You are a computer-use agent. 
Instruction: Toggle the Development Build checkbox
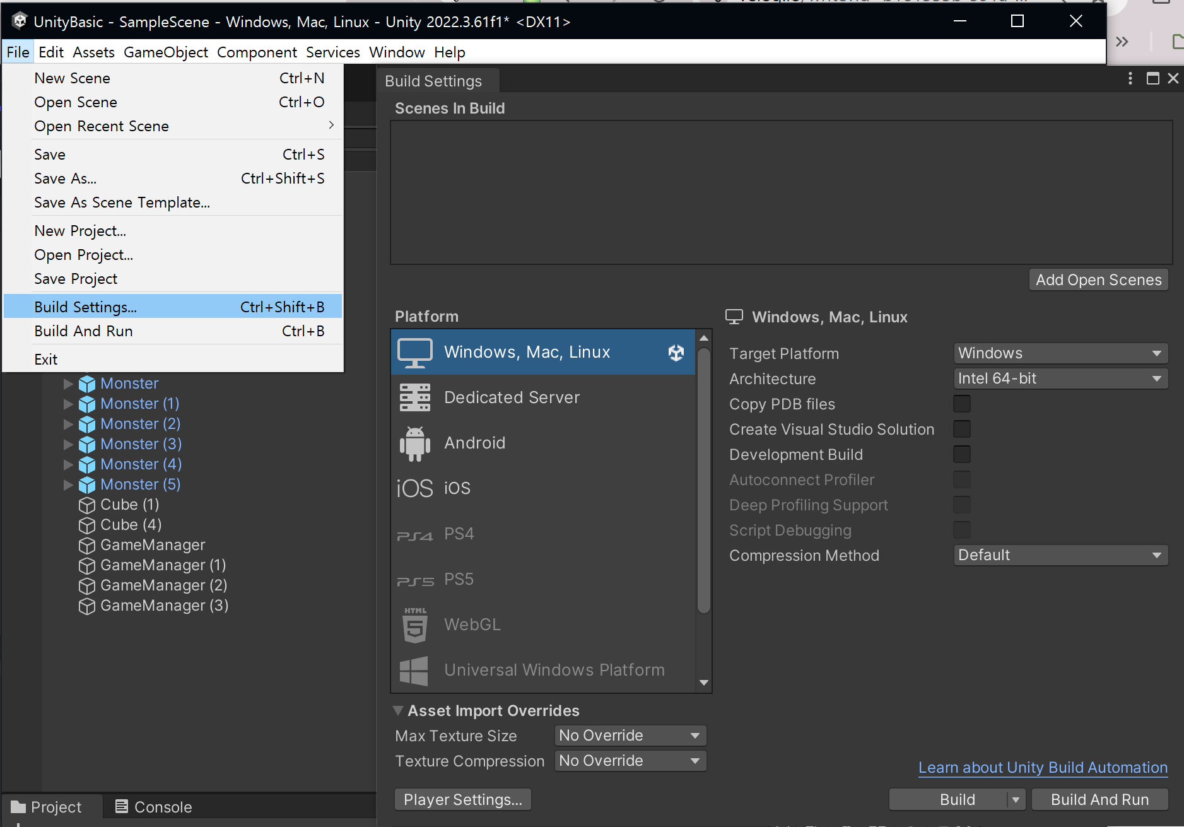click(962, 454)
